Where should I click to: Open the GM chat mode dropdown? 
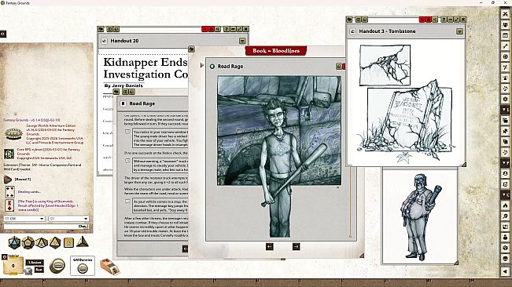click(24, 219)
